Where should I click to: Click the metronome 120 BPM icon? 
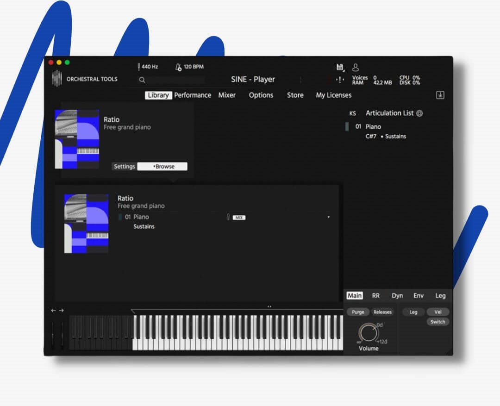(178, 67)
